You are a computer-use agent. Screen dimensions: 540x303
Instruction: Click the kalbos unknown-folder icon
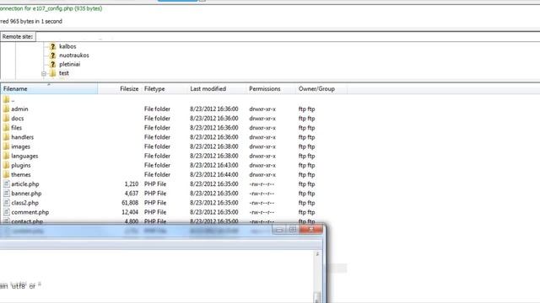(52, 46)
